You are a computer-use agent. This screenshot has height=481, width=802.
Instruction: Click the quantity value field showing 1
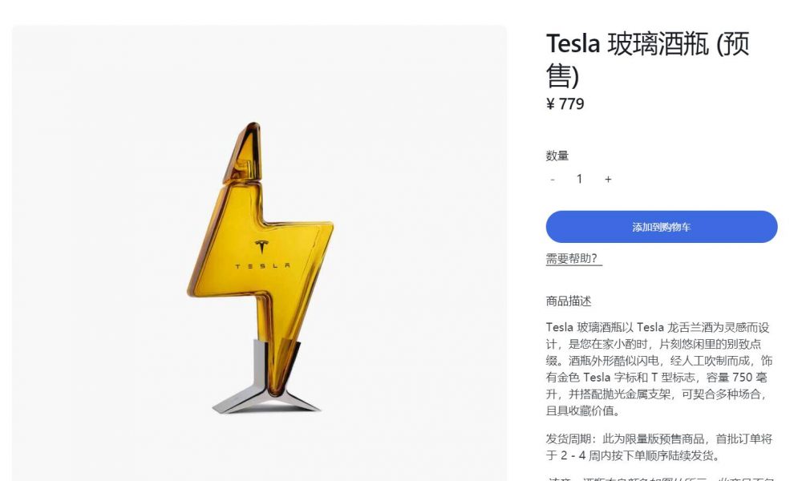[580, 179]
